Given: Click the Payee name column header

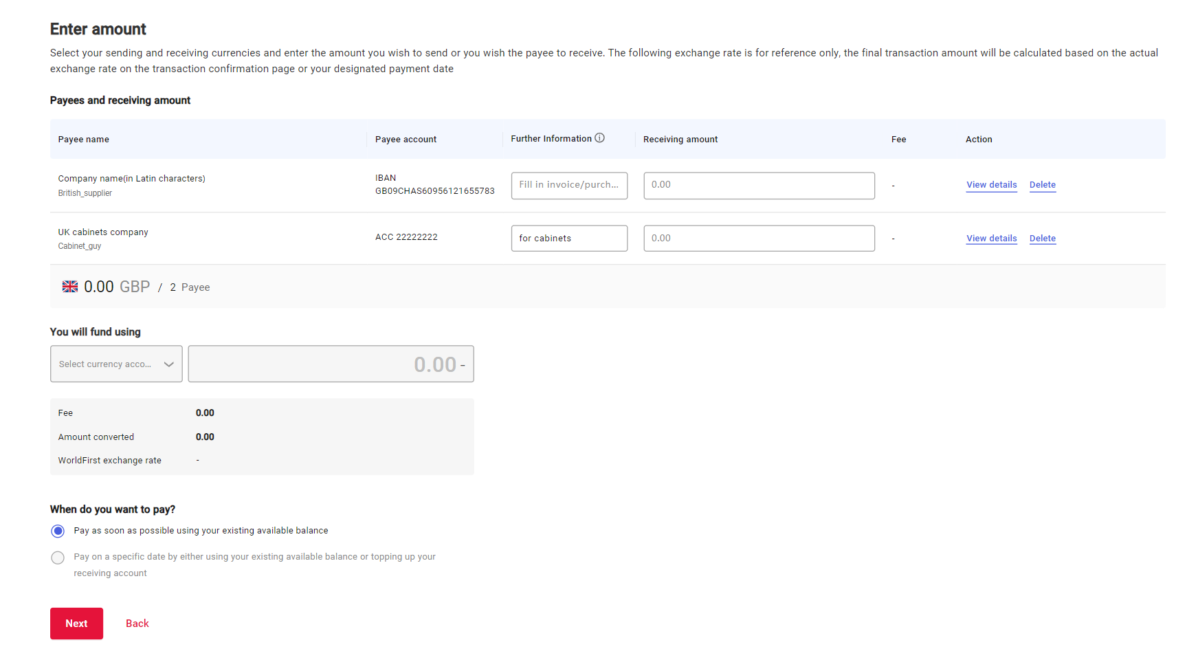Looking at the screenshot, I should pyautogui.click(x=84, y=140).
